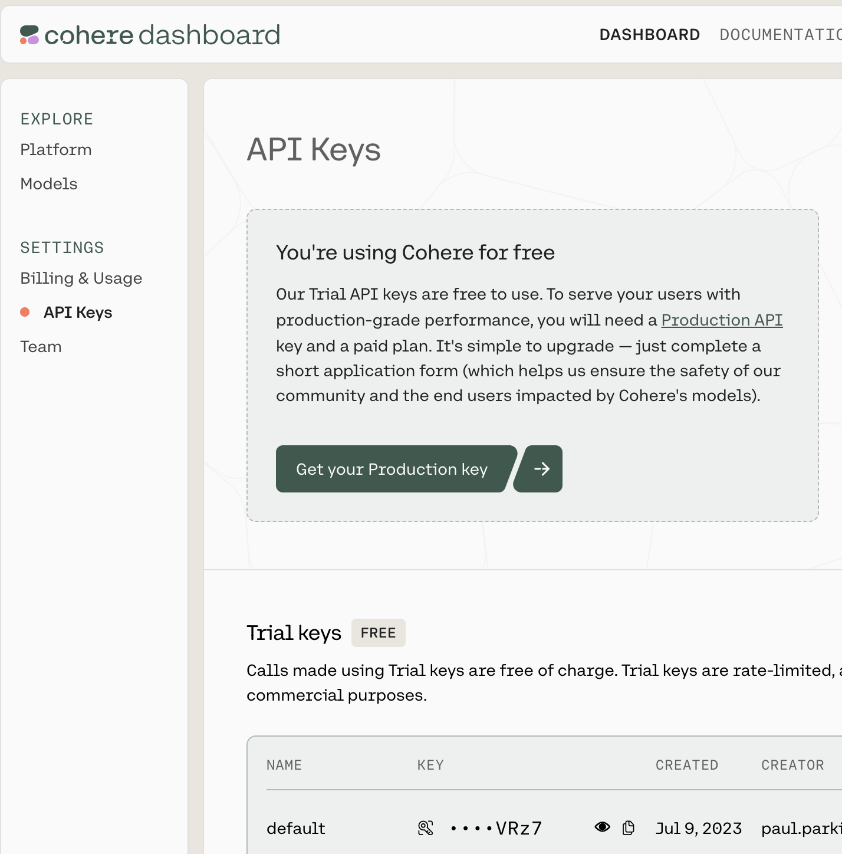
Task: Click the FREE badge next to Trial keys
Action: coord(378,632)
